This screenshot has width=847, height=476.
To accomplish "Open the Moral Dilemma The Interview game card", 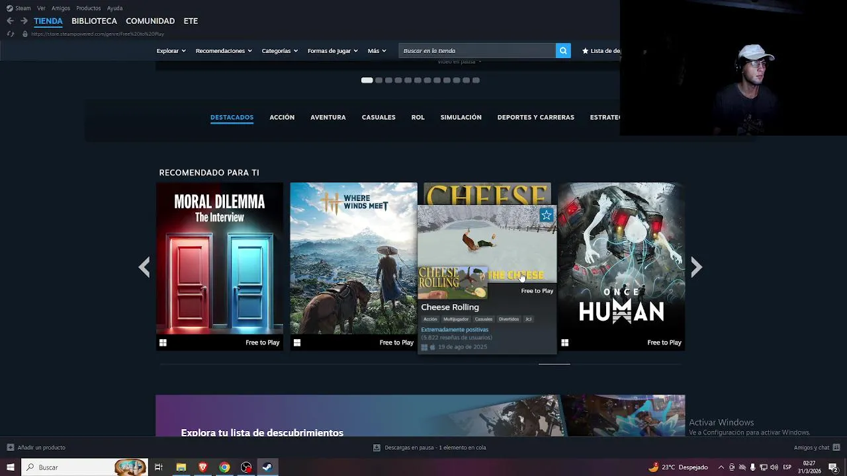I will click(220, 266).
